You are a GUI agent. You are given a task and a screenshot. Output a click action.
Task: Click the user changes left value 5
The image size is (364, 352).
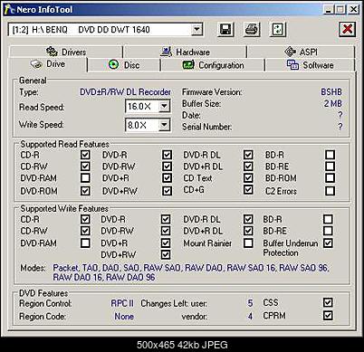tap(250, 303)
